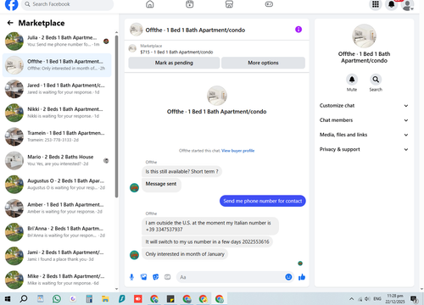Mute this chat with bell icon
Screen dimensions: 424x305
coord(352,80)
